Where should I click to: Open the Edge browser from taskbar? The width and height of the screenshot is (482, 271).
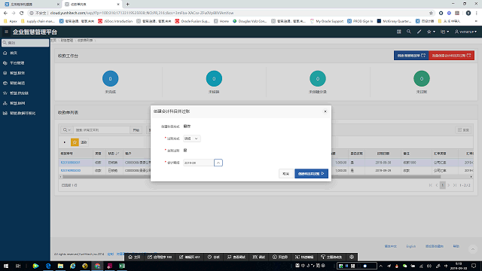point(48,266)
